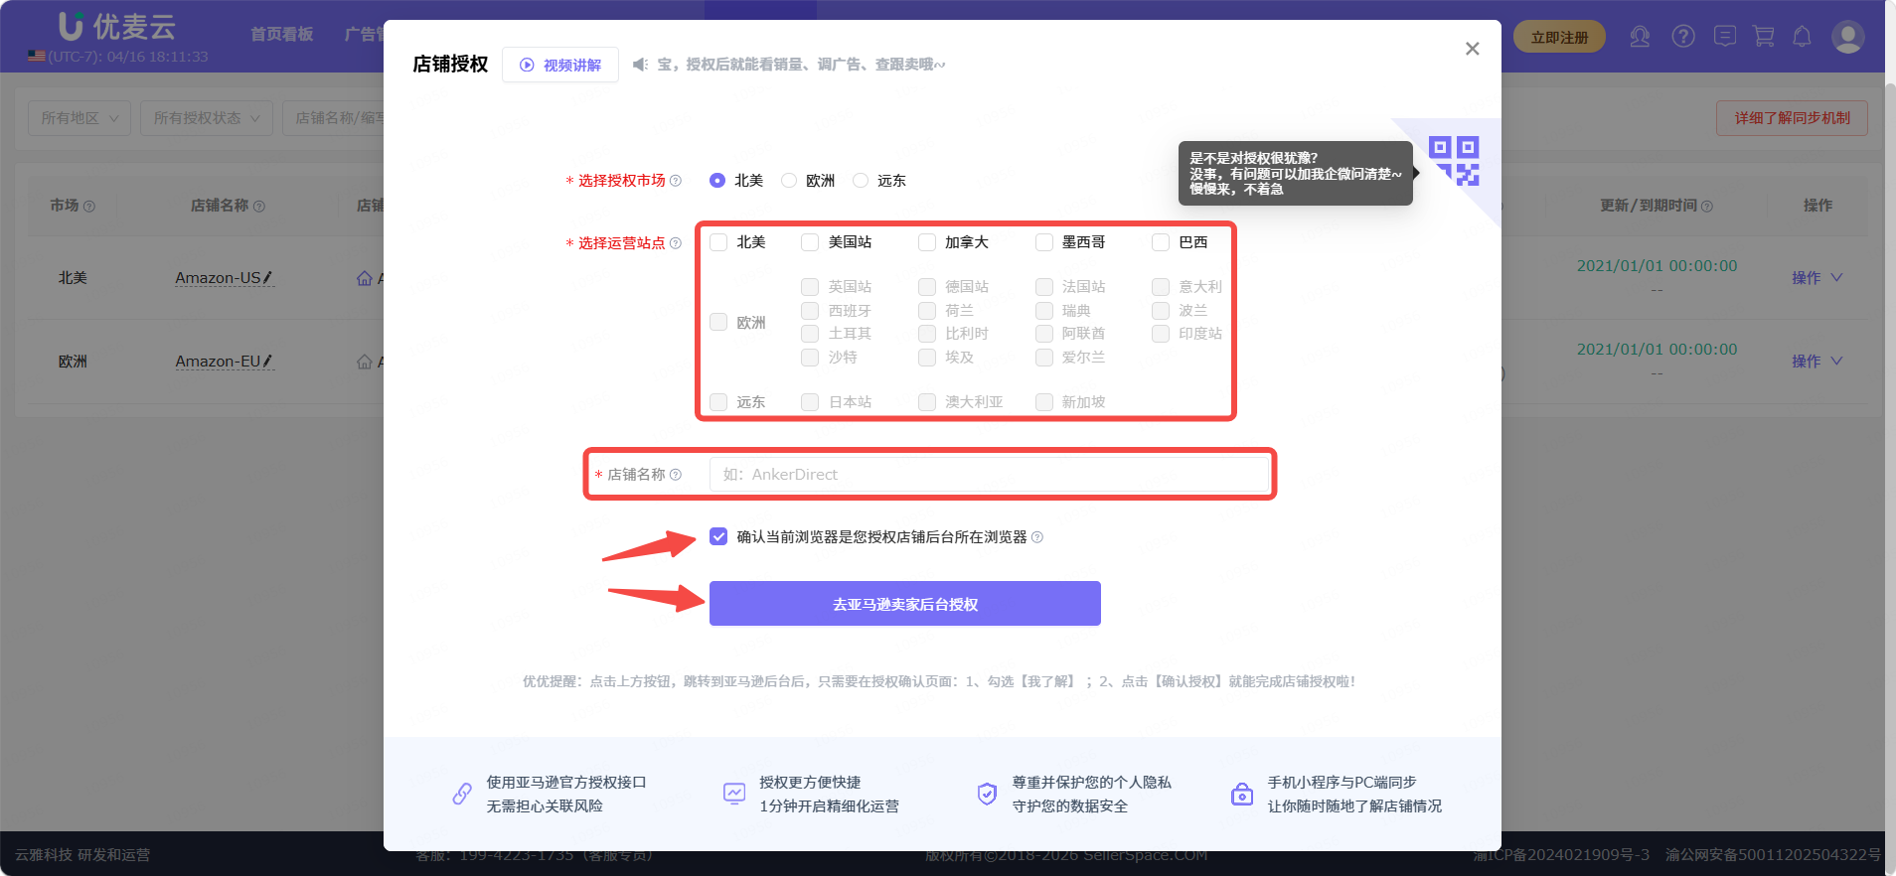The height and width of the screenshot is (876, 1896).
Task: Click help icon beside 店铺名称 column header
Action: [x=259, y=207]
